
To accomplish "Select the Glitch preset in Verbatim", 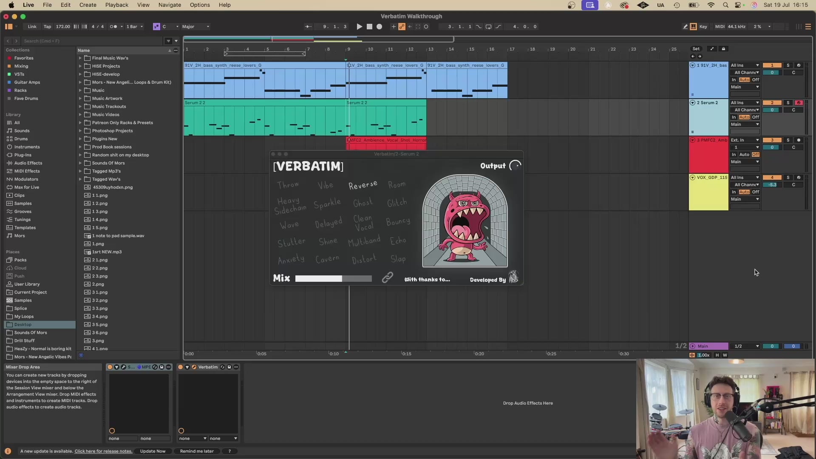I will coord(397,203).
